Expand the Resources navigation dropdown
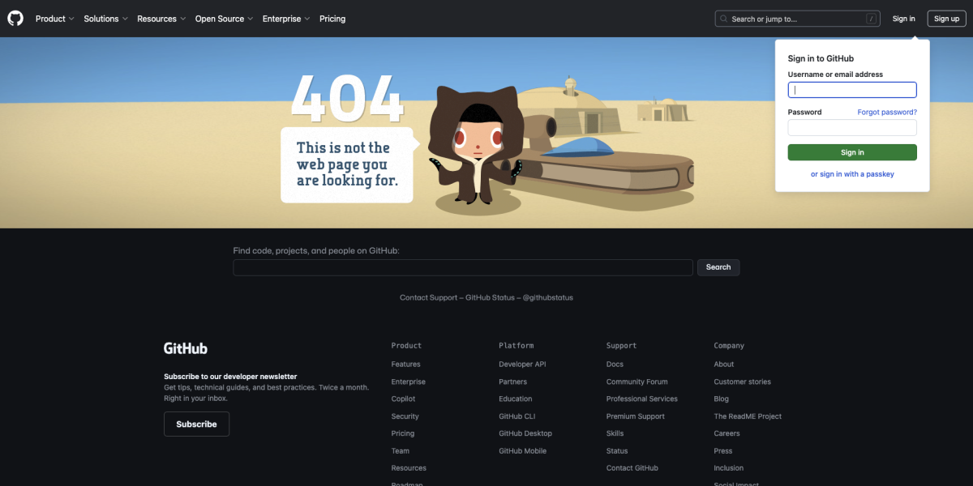Image resolution: width=973 pixels, height=486 pixels. [161, 19]
